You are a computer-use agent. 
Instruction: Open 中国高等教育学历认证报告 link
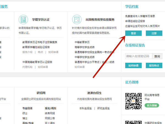(x=37, y=62)
